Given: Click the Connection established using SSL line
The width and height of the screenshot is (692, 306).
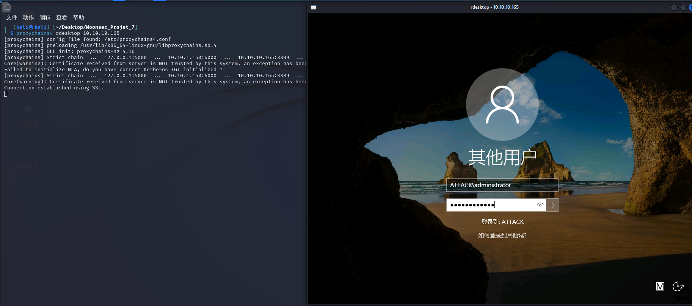Looking at the screenshot, I should [x=54, y=88].
